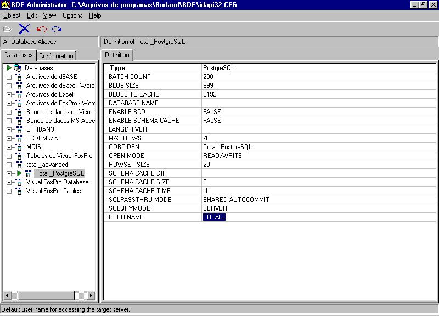Click the BATCH COUNT value 200
This screenshot has width=439, height=316.
208,77
